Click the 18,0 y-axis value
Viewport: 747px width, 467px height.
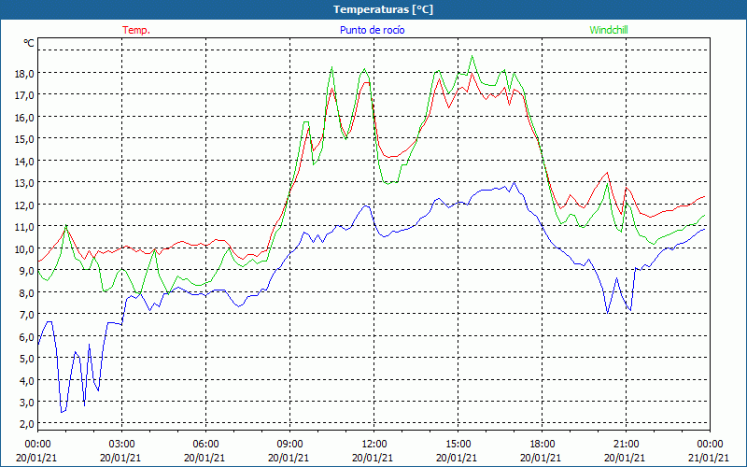pos(25,73)
